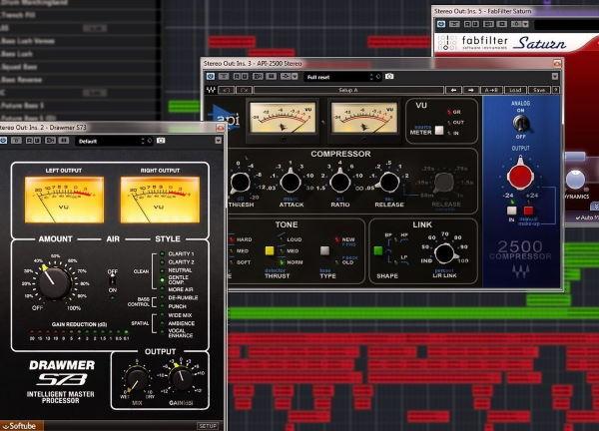This screenshot has height=431, width=599.
Task: Go to previous preset with the left arrow
Action: pos(453,90)
